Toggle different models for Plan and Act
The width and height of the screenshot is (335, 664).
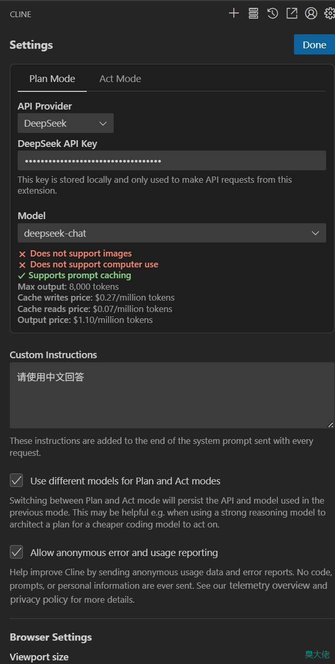tap(17, 481)
